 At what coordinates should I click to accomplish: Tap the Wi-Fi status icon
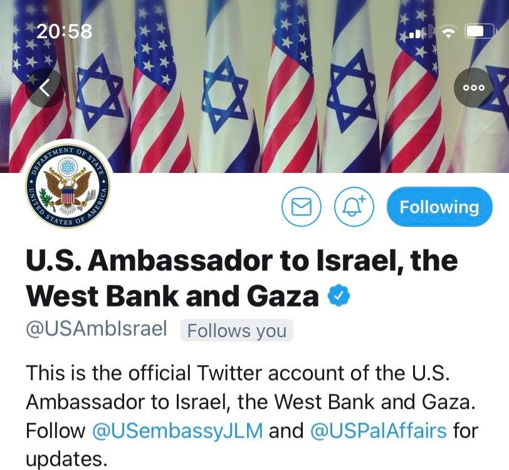pyautogui.click(x=448, y=32)
